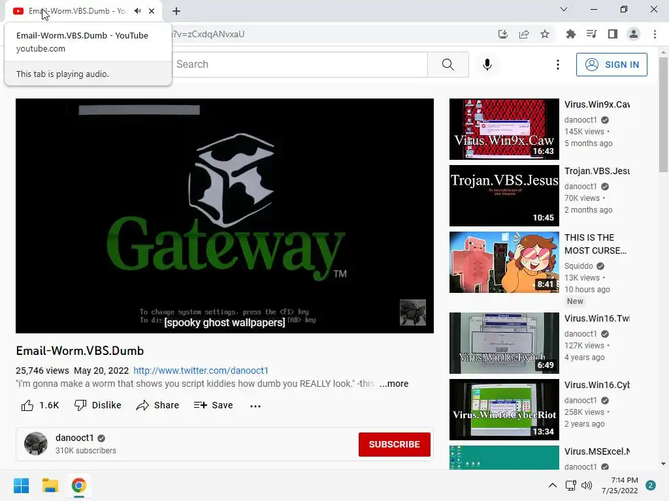Show hidden icons chevron in system tray
669x501 pixels.
point(552,485)
